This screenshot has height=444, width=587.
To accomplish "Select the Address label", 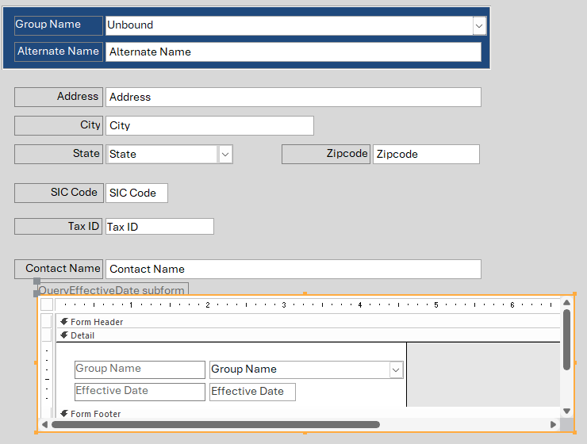I will [59, 98].
